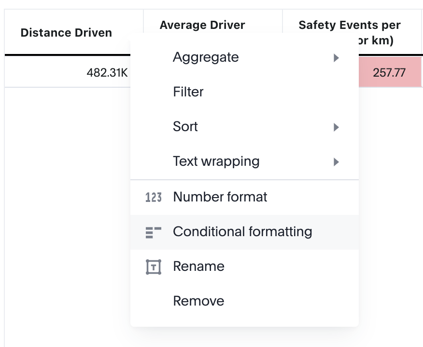
Task: Click the Average Driver column header
Action: pos(202,25)
